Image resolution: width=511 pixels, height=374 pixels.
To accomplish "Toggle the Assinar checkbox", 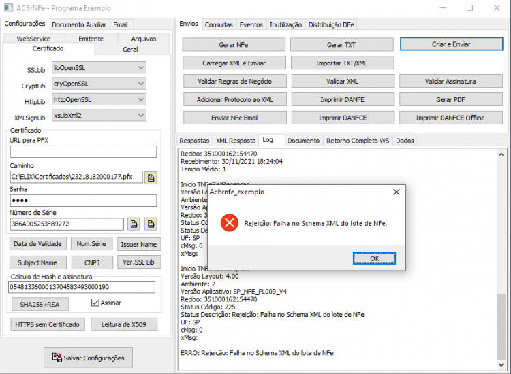I will [95, 303].
